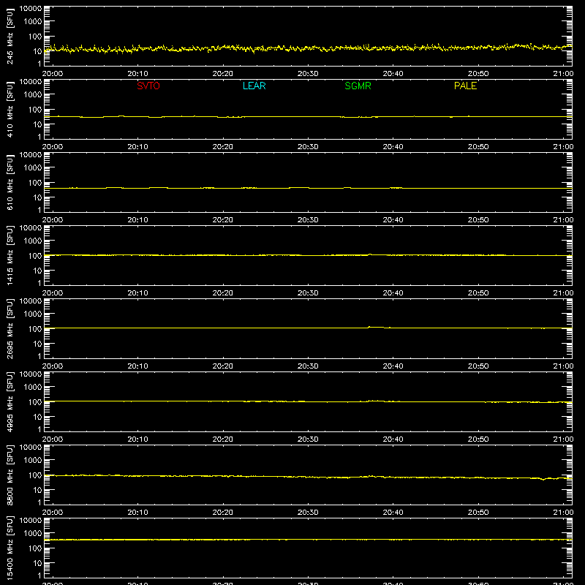585x585 pixels.
Task: Click the small flux bump on 2695 MHz trace
Action: click(376, 327)
